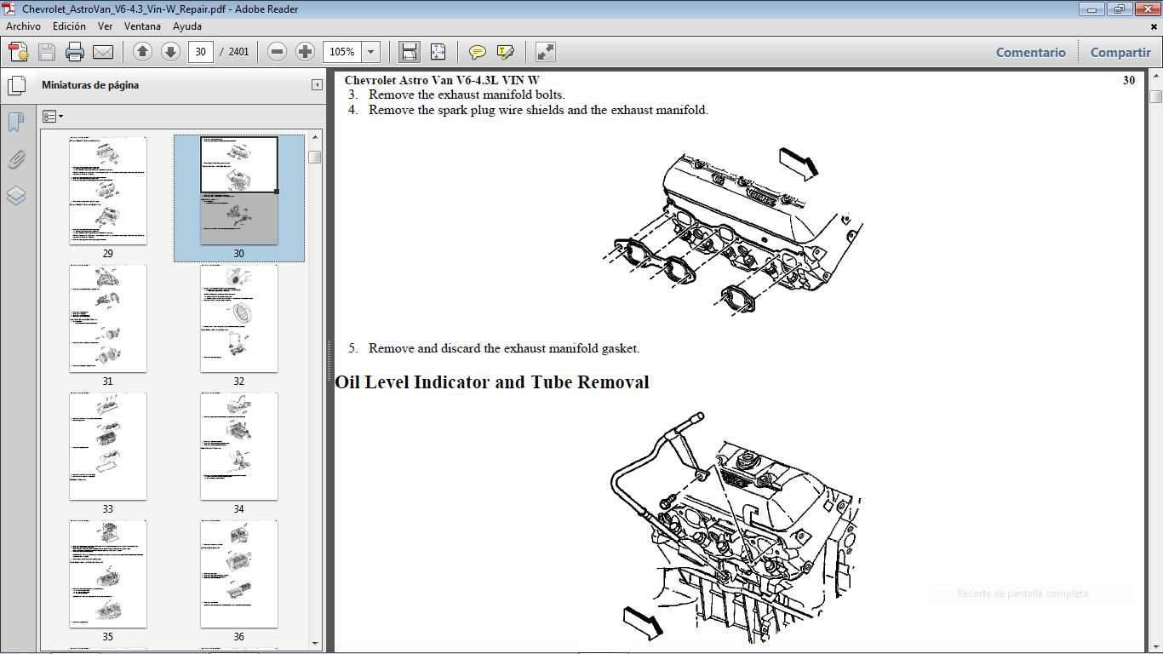The image size is (1163, 654).
Task: Click the total pages label '/ 2401'
Action: tap(234, 52)
